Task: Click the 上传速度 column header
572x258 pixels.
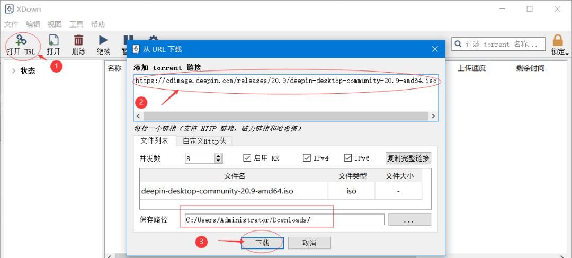Action: tap(472, 68)
